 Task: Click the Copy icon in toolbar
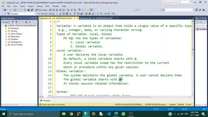71,10
